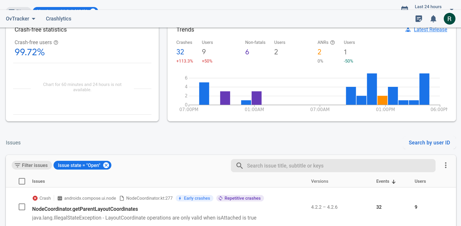Image resolution: width=461 pixels, height=226 pixels.
Task: Open the Latest Release link
Action: 430,30
